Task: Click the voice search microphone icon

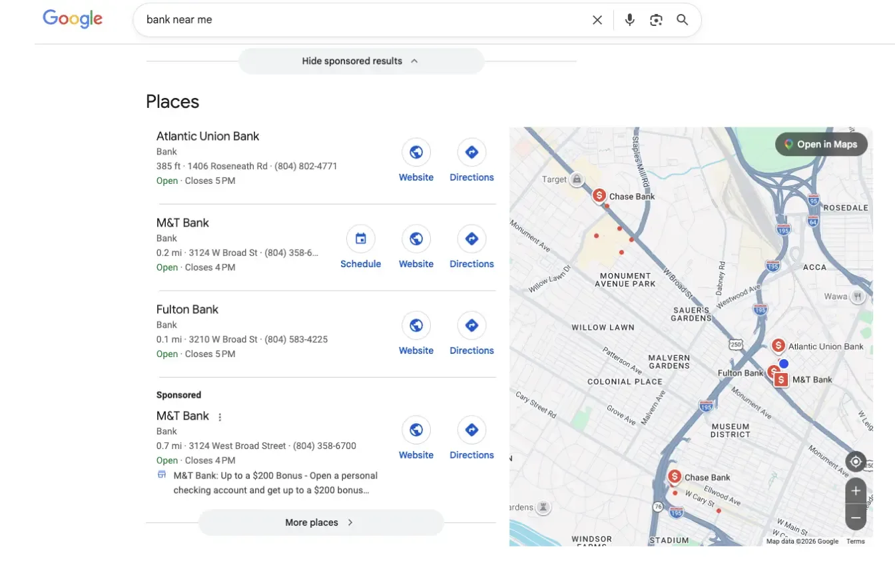Action: 629,20
